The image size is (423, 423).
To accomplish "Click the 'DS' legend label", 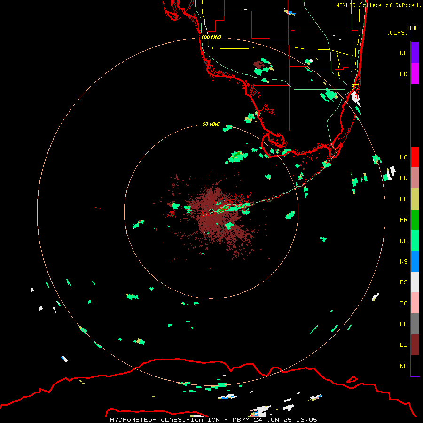I will [x=403, y=282].
